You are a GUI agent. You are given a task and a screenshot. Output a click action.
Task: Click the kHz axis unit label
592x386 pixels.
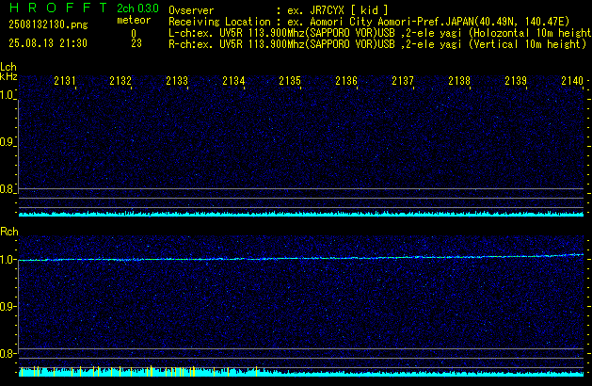(x=8, y=76)
